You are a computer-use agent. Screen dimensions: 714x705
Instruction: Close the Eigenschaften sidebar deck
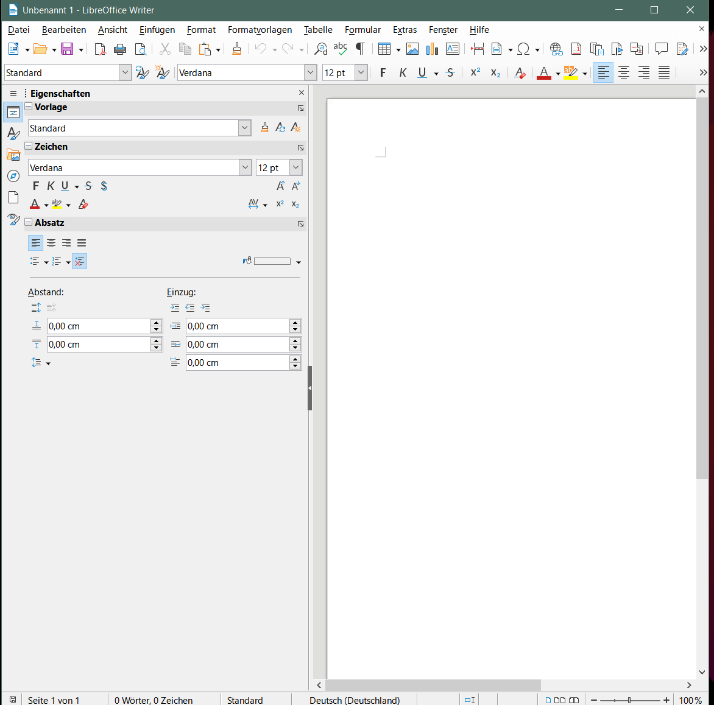[301, 93]
